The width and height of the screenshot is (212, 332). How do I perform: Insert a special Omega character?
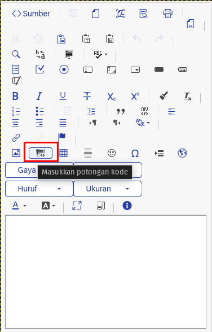(135, 153)
